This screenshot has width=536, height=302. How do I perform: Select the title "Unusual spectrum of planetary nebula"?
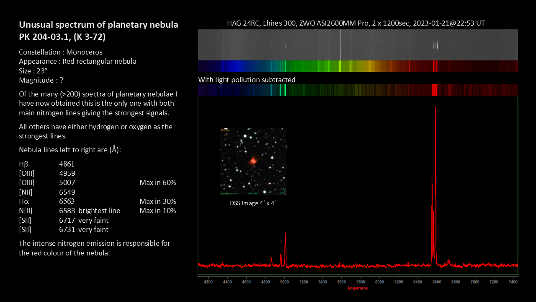(98, 25)
